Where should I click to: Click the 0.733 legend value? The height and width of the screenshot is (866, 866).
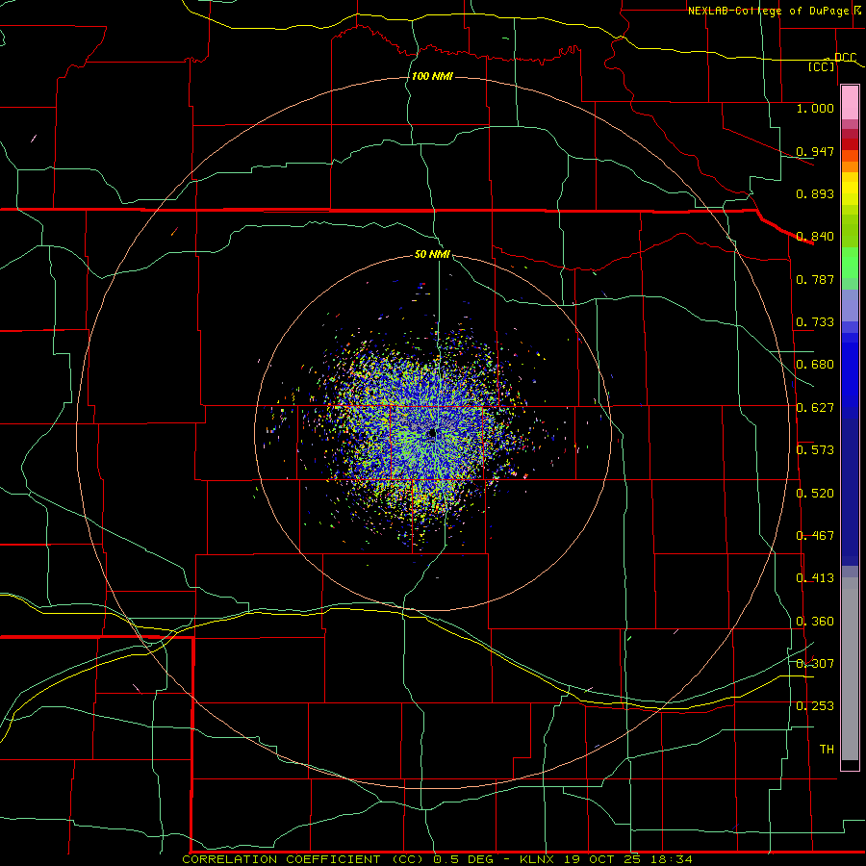[815, 322]
